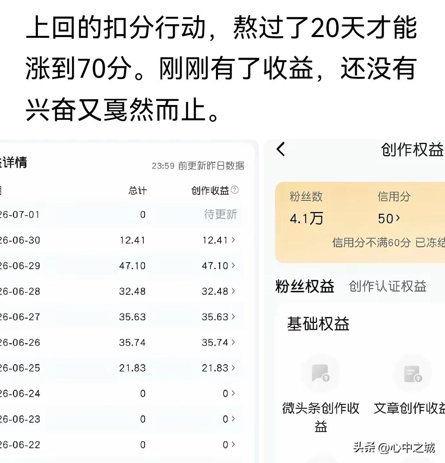Open the 06-24 row chevron
Screen dimensions: 445x463
(233, 393)
